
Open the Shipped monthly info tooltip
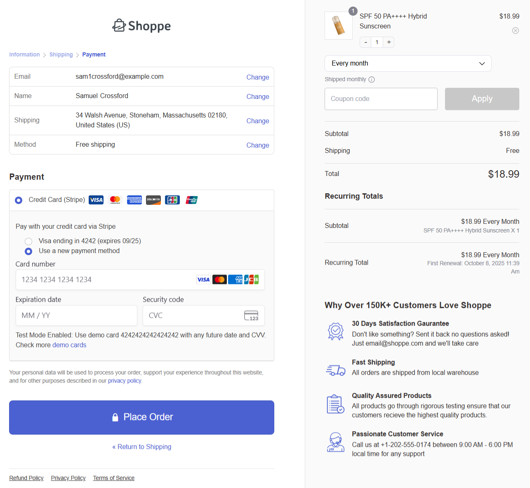tap(372, 80)
